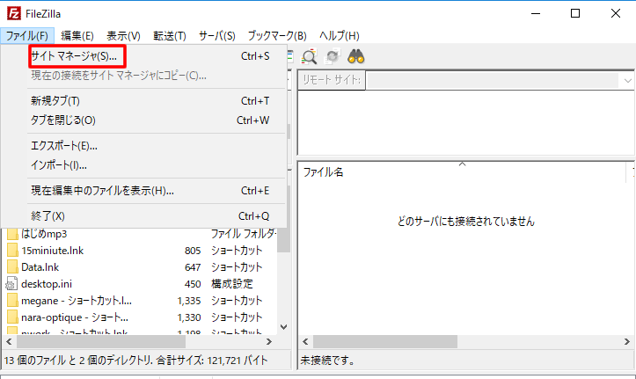Image resolution: width=636 pixels, height=379 pixels.
Task: Select 終了(X) to exit FileZilla
Action: pos(48,215)
